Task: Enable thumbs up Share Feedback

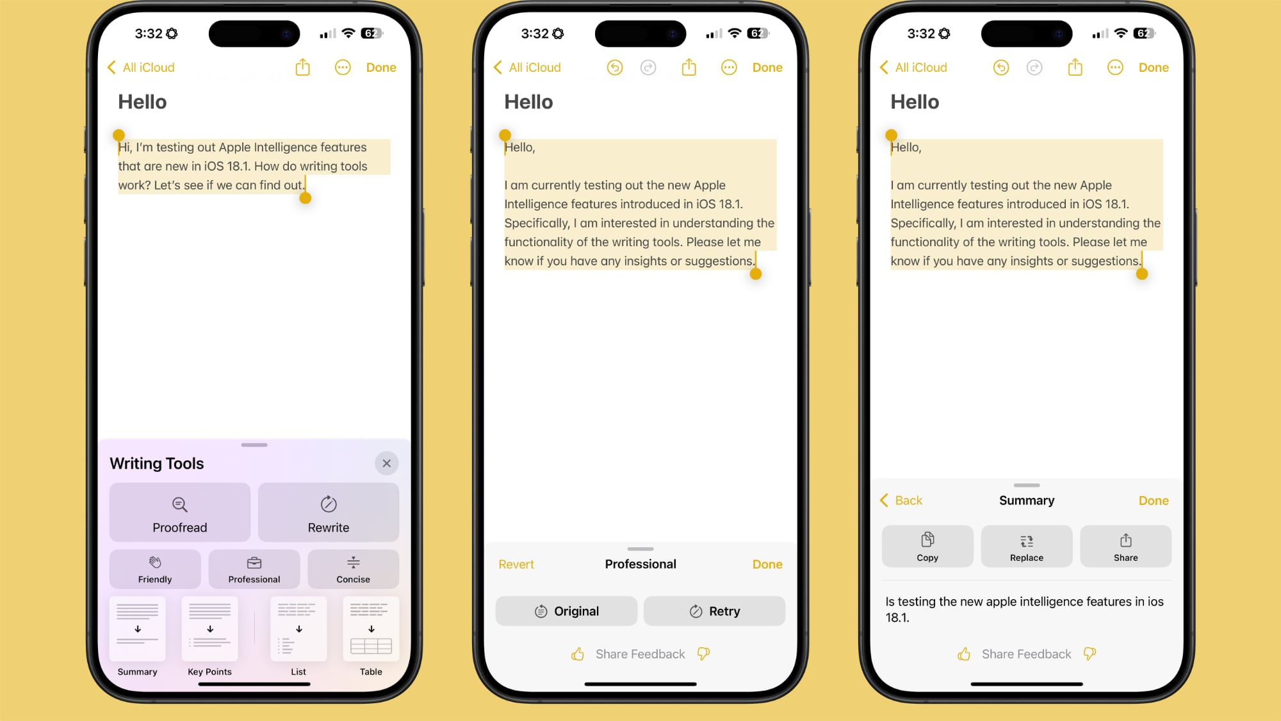Action: pos(577,654)
